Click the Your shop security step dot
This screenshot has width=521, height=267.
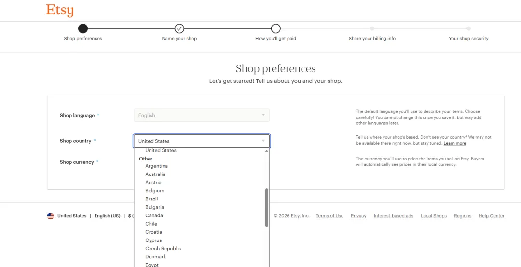(468, 28)
